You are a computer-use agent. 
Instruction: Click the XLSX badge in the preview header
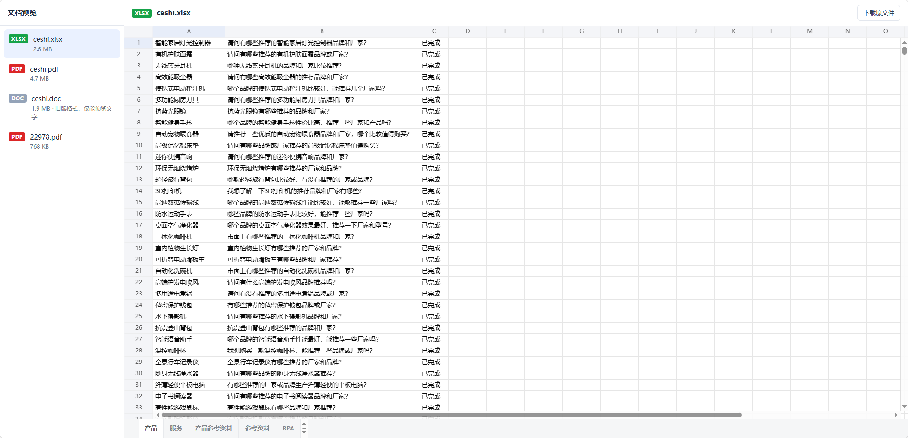click(142, 13)
